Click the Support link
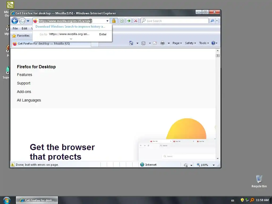Image resolution: width=272 pixels, height=204 pixels. [x=24, y=83]
